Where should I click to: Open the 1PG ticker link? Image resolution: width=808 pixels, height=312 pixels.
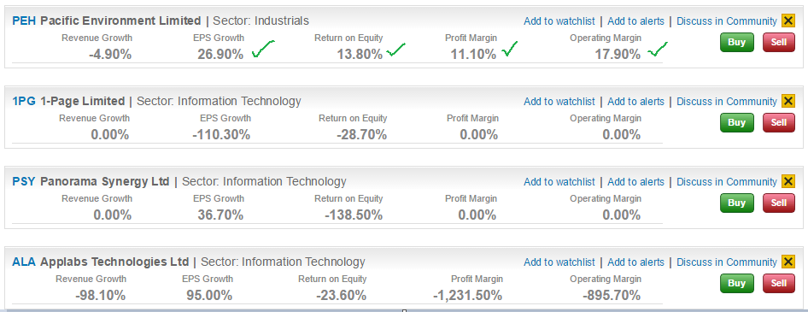tap(24, 102)
